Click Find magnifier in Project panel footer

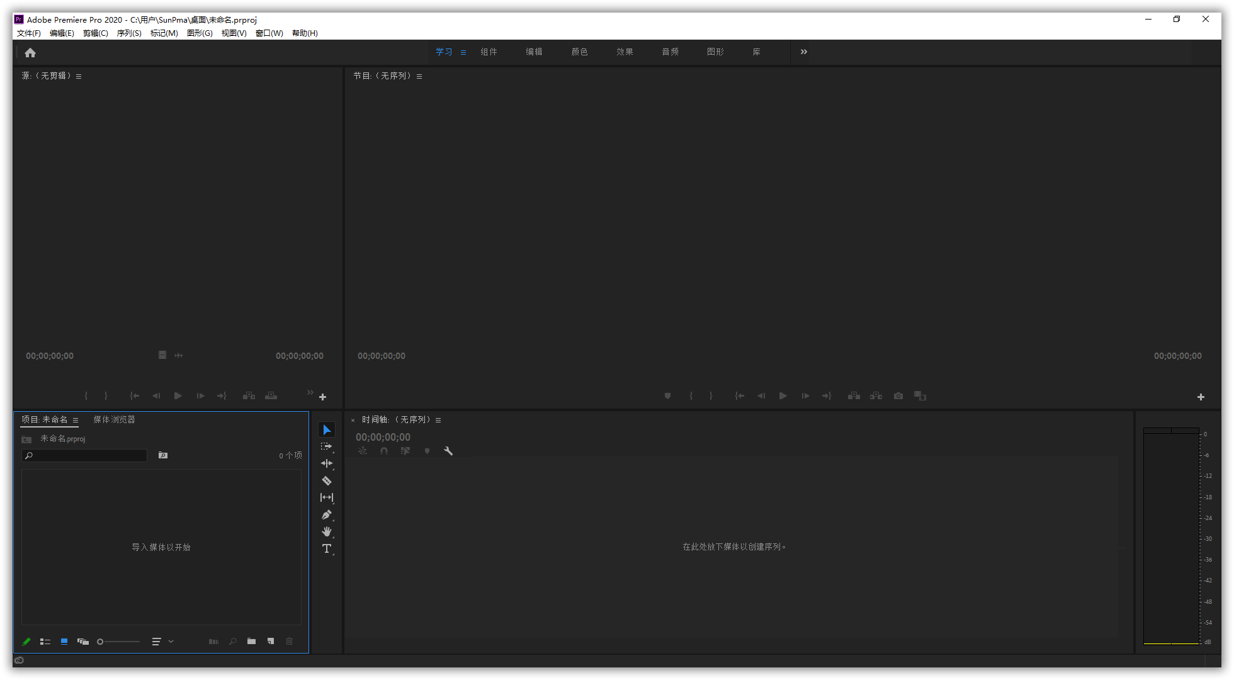pos(233,642)
